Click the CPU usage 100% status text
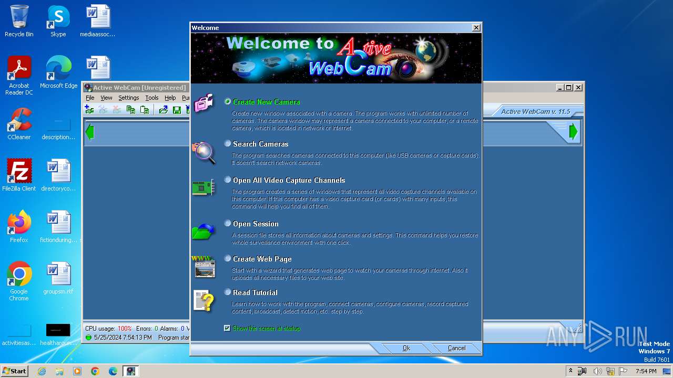Image resolution: width=673 pixels, height=378 pixels. coord(108,329)
